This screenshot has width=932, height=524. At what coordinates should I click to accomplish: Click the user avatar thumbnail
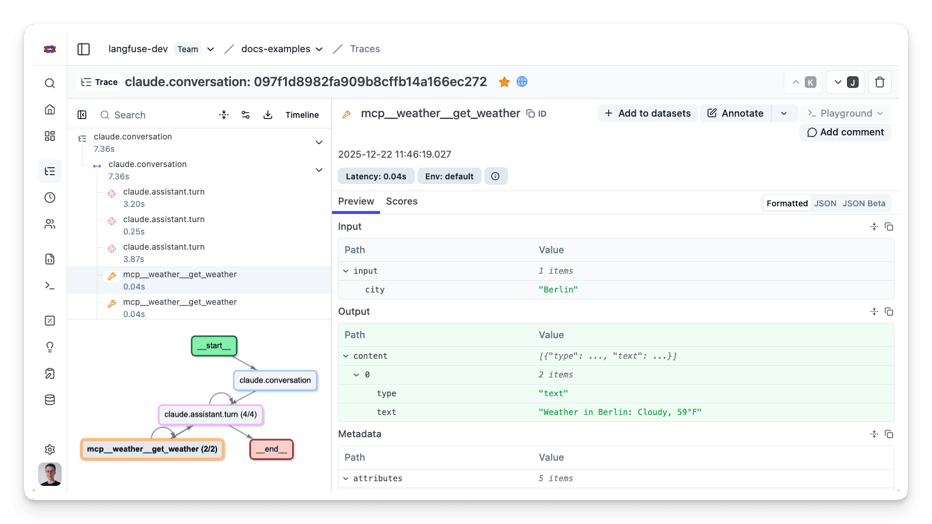point(50,474)
